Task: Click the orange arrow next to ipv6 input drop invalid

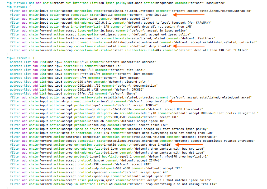Action: pos(180,101)
